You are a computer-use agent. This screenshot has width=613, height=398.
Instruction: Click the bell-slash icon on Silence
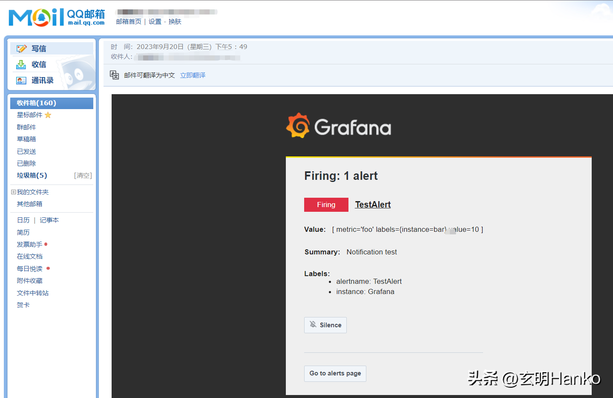(x=313, y=324)
